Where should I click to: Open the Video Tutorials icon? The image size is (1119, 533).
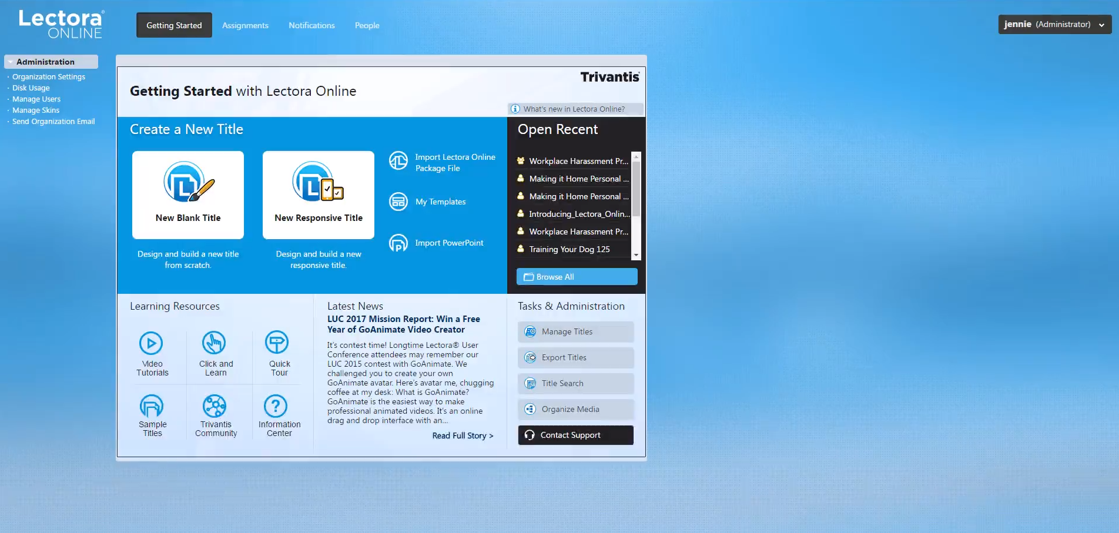(x=151, y=343)
